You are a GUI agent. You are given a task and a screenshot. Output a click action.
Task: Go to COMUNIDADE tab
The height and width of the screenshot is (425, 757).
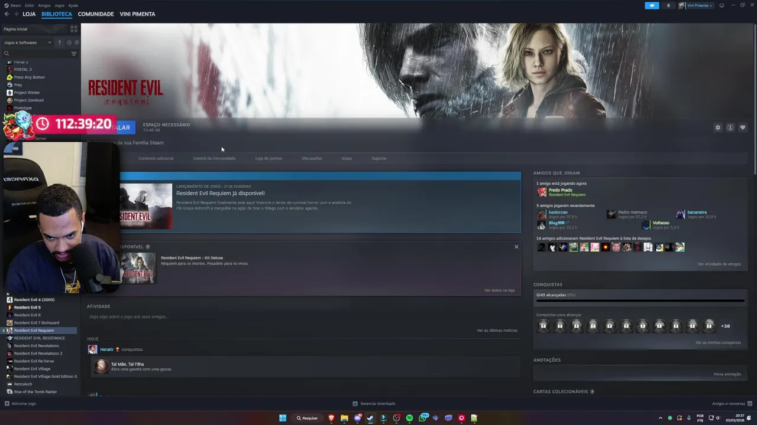[x=96, y=14]
